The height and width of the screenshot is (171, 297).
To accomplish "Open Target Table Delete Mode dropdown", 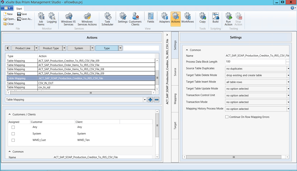I will (x=288, y=75).
